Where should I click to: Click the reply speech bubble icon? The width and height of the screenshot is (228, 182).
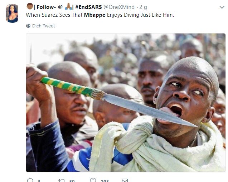coord(30,180)
